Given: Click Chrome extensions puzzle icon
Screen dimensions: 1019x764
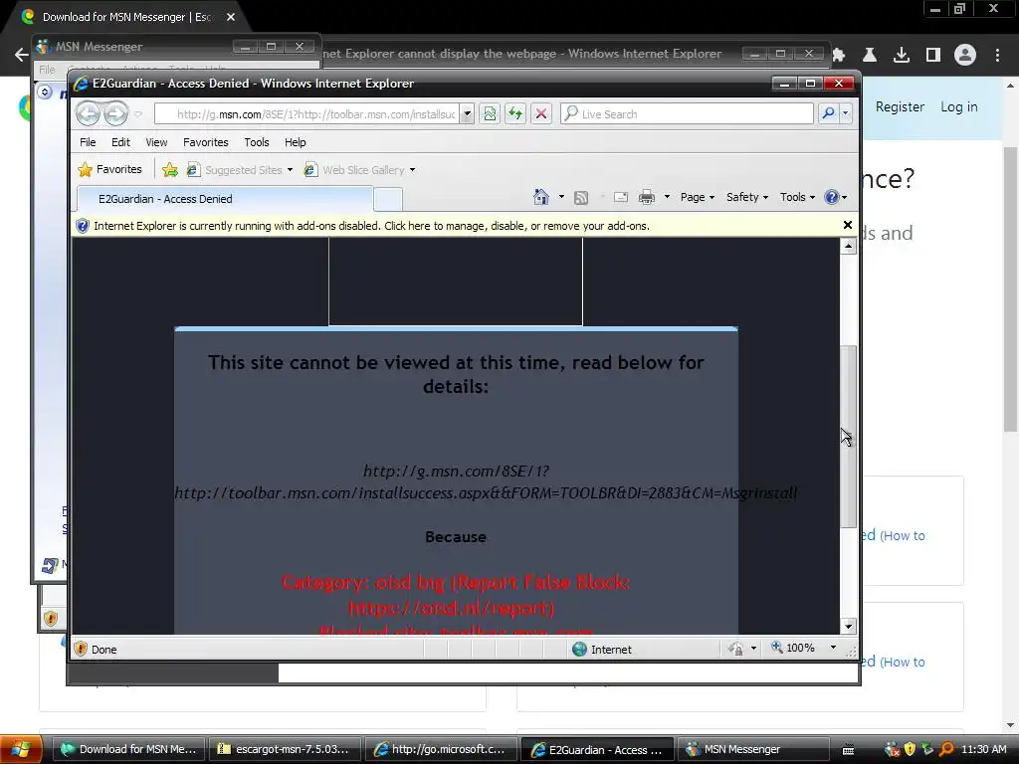Looking at the screenshot, I should (x=839, y=56).
